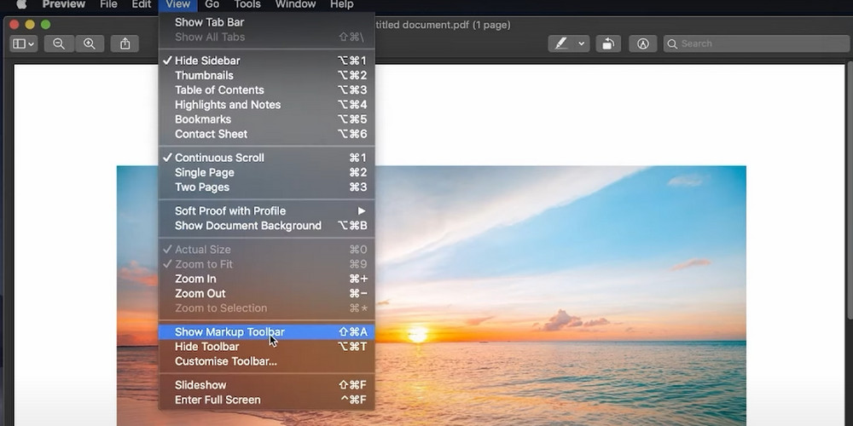853x426 pixels.
Task: Open the Tools menu
Action: [247, 4]
